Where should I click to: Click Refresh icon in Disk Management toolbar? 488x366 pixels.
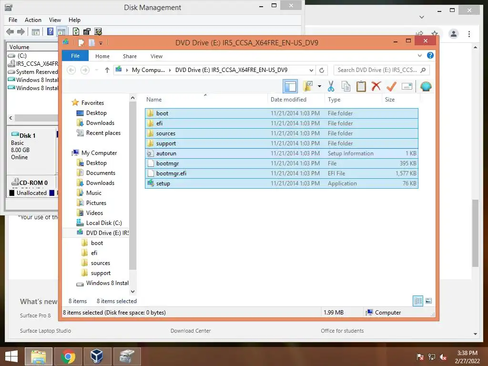(76, 31)
